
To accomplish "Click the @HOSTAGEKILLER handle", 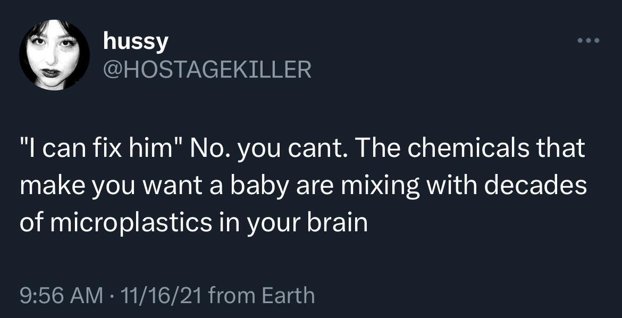I will click(x=207, y=69).
